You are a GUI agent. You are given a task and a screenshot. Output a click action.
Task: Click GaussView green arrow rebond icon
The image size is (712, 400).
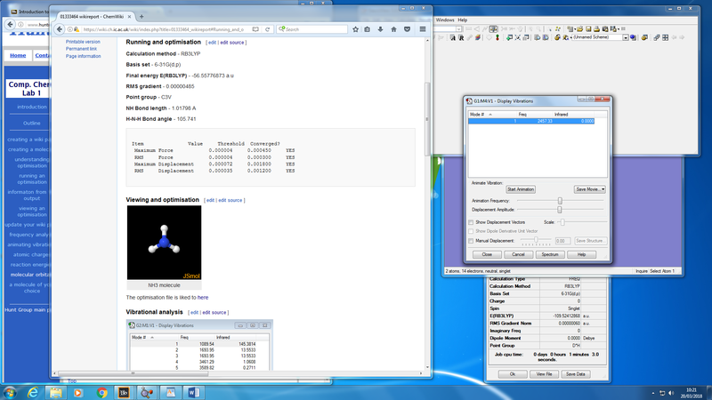click(x=509, y=37)
